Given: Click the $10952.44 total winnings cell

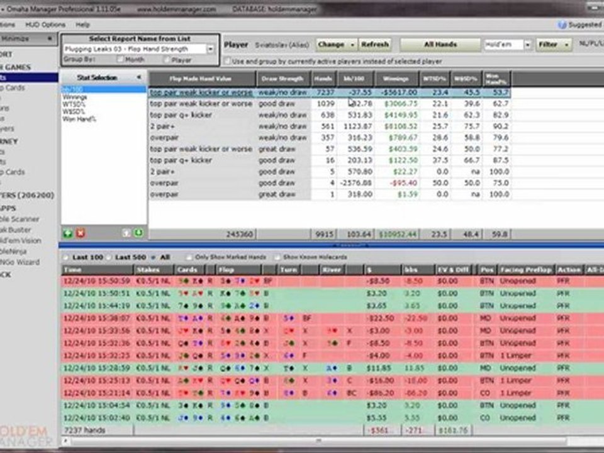Looking at the screenshot, I should click(x=398, y=234).
